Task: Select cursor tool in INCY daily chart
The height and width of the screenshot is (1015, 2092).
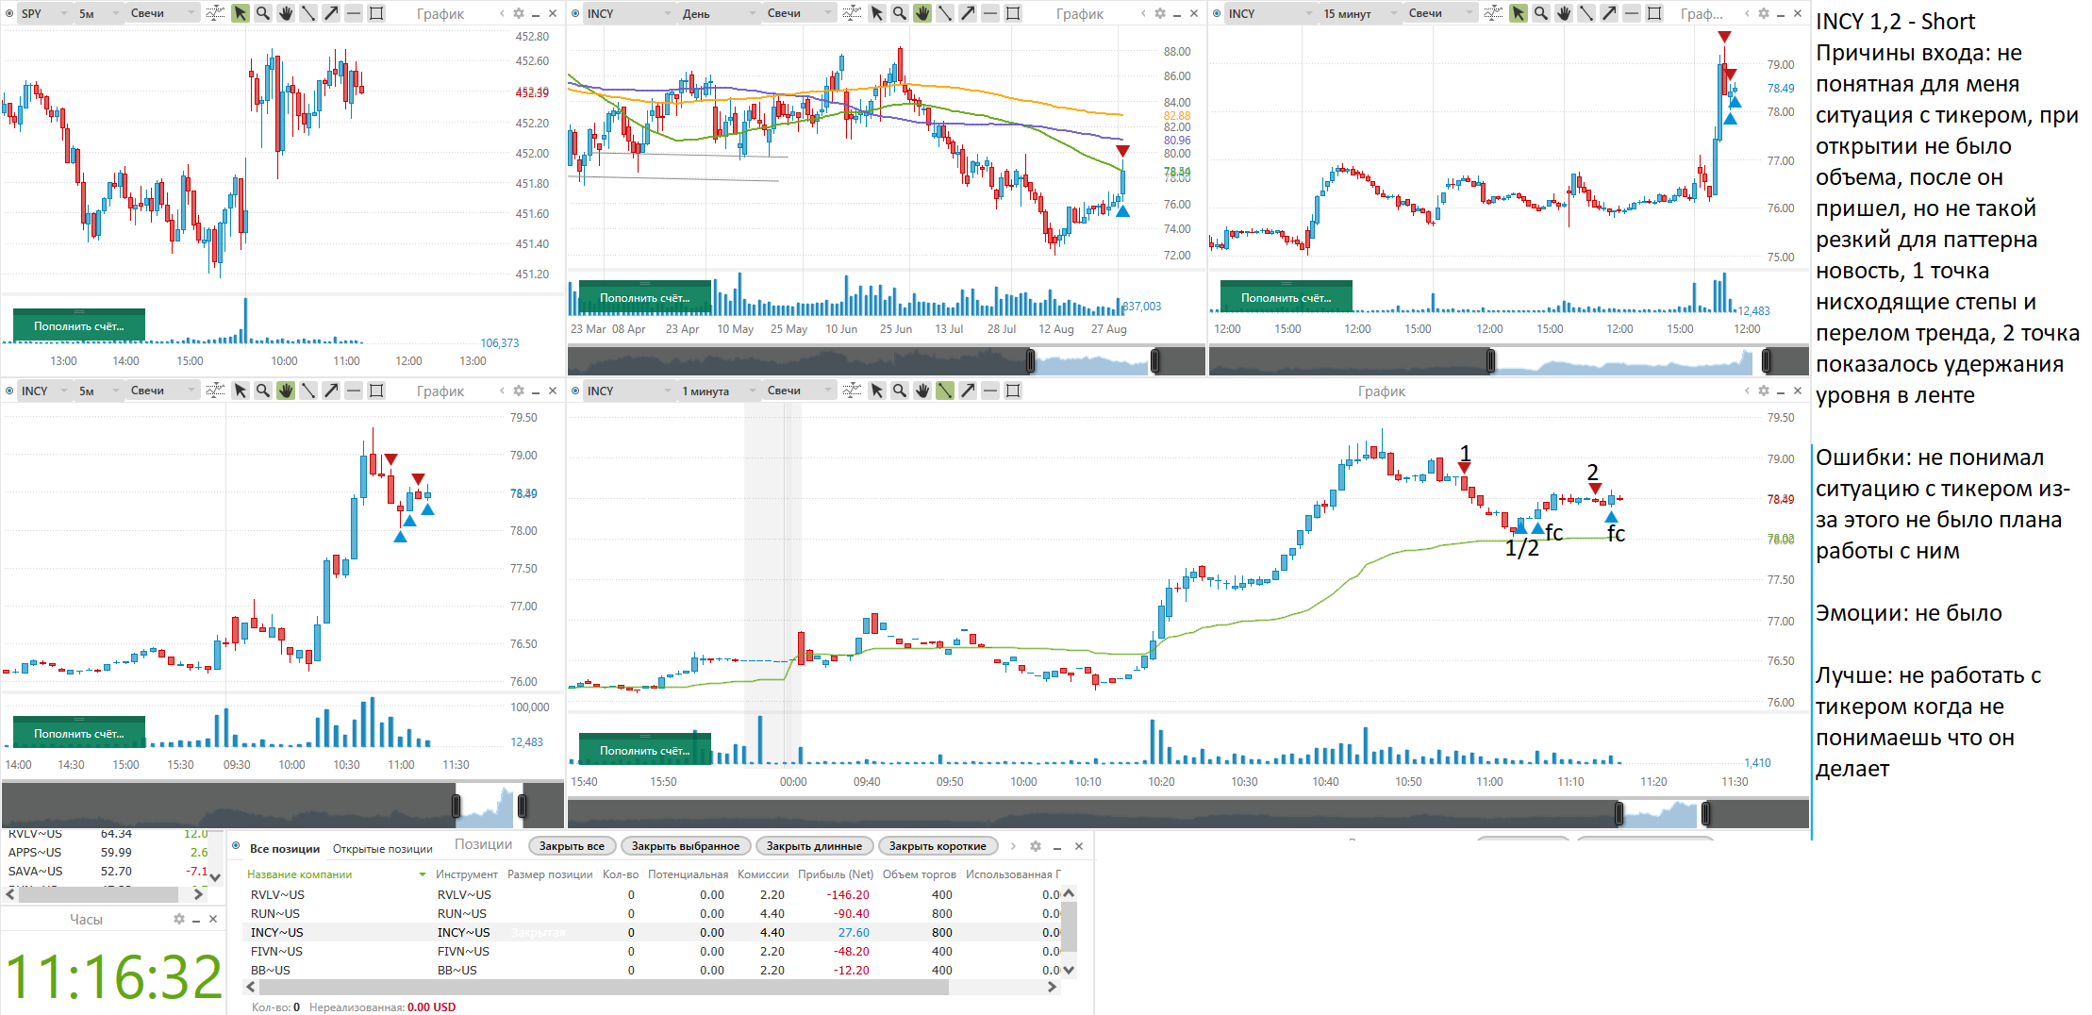Action: pos(877,13)
